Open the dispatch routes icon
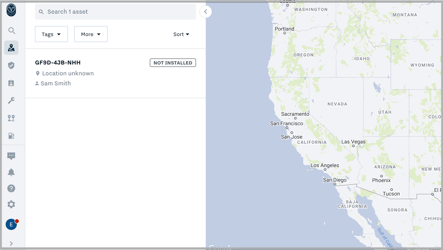The width and height of the screenshot is (443, 250). pyautogui.click(x=11, y=118)
